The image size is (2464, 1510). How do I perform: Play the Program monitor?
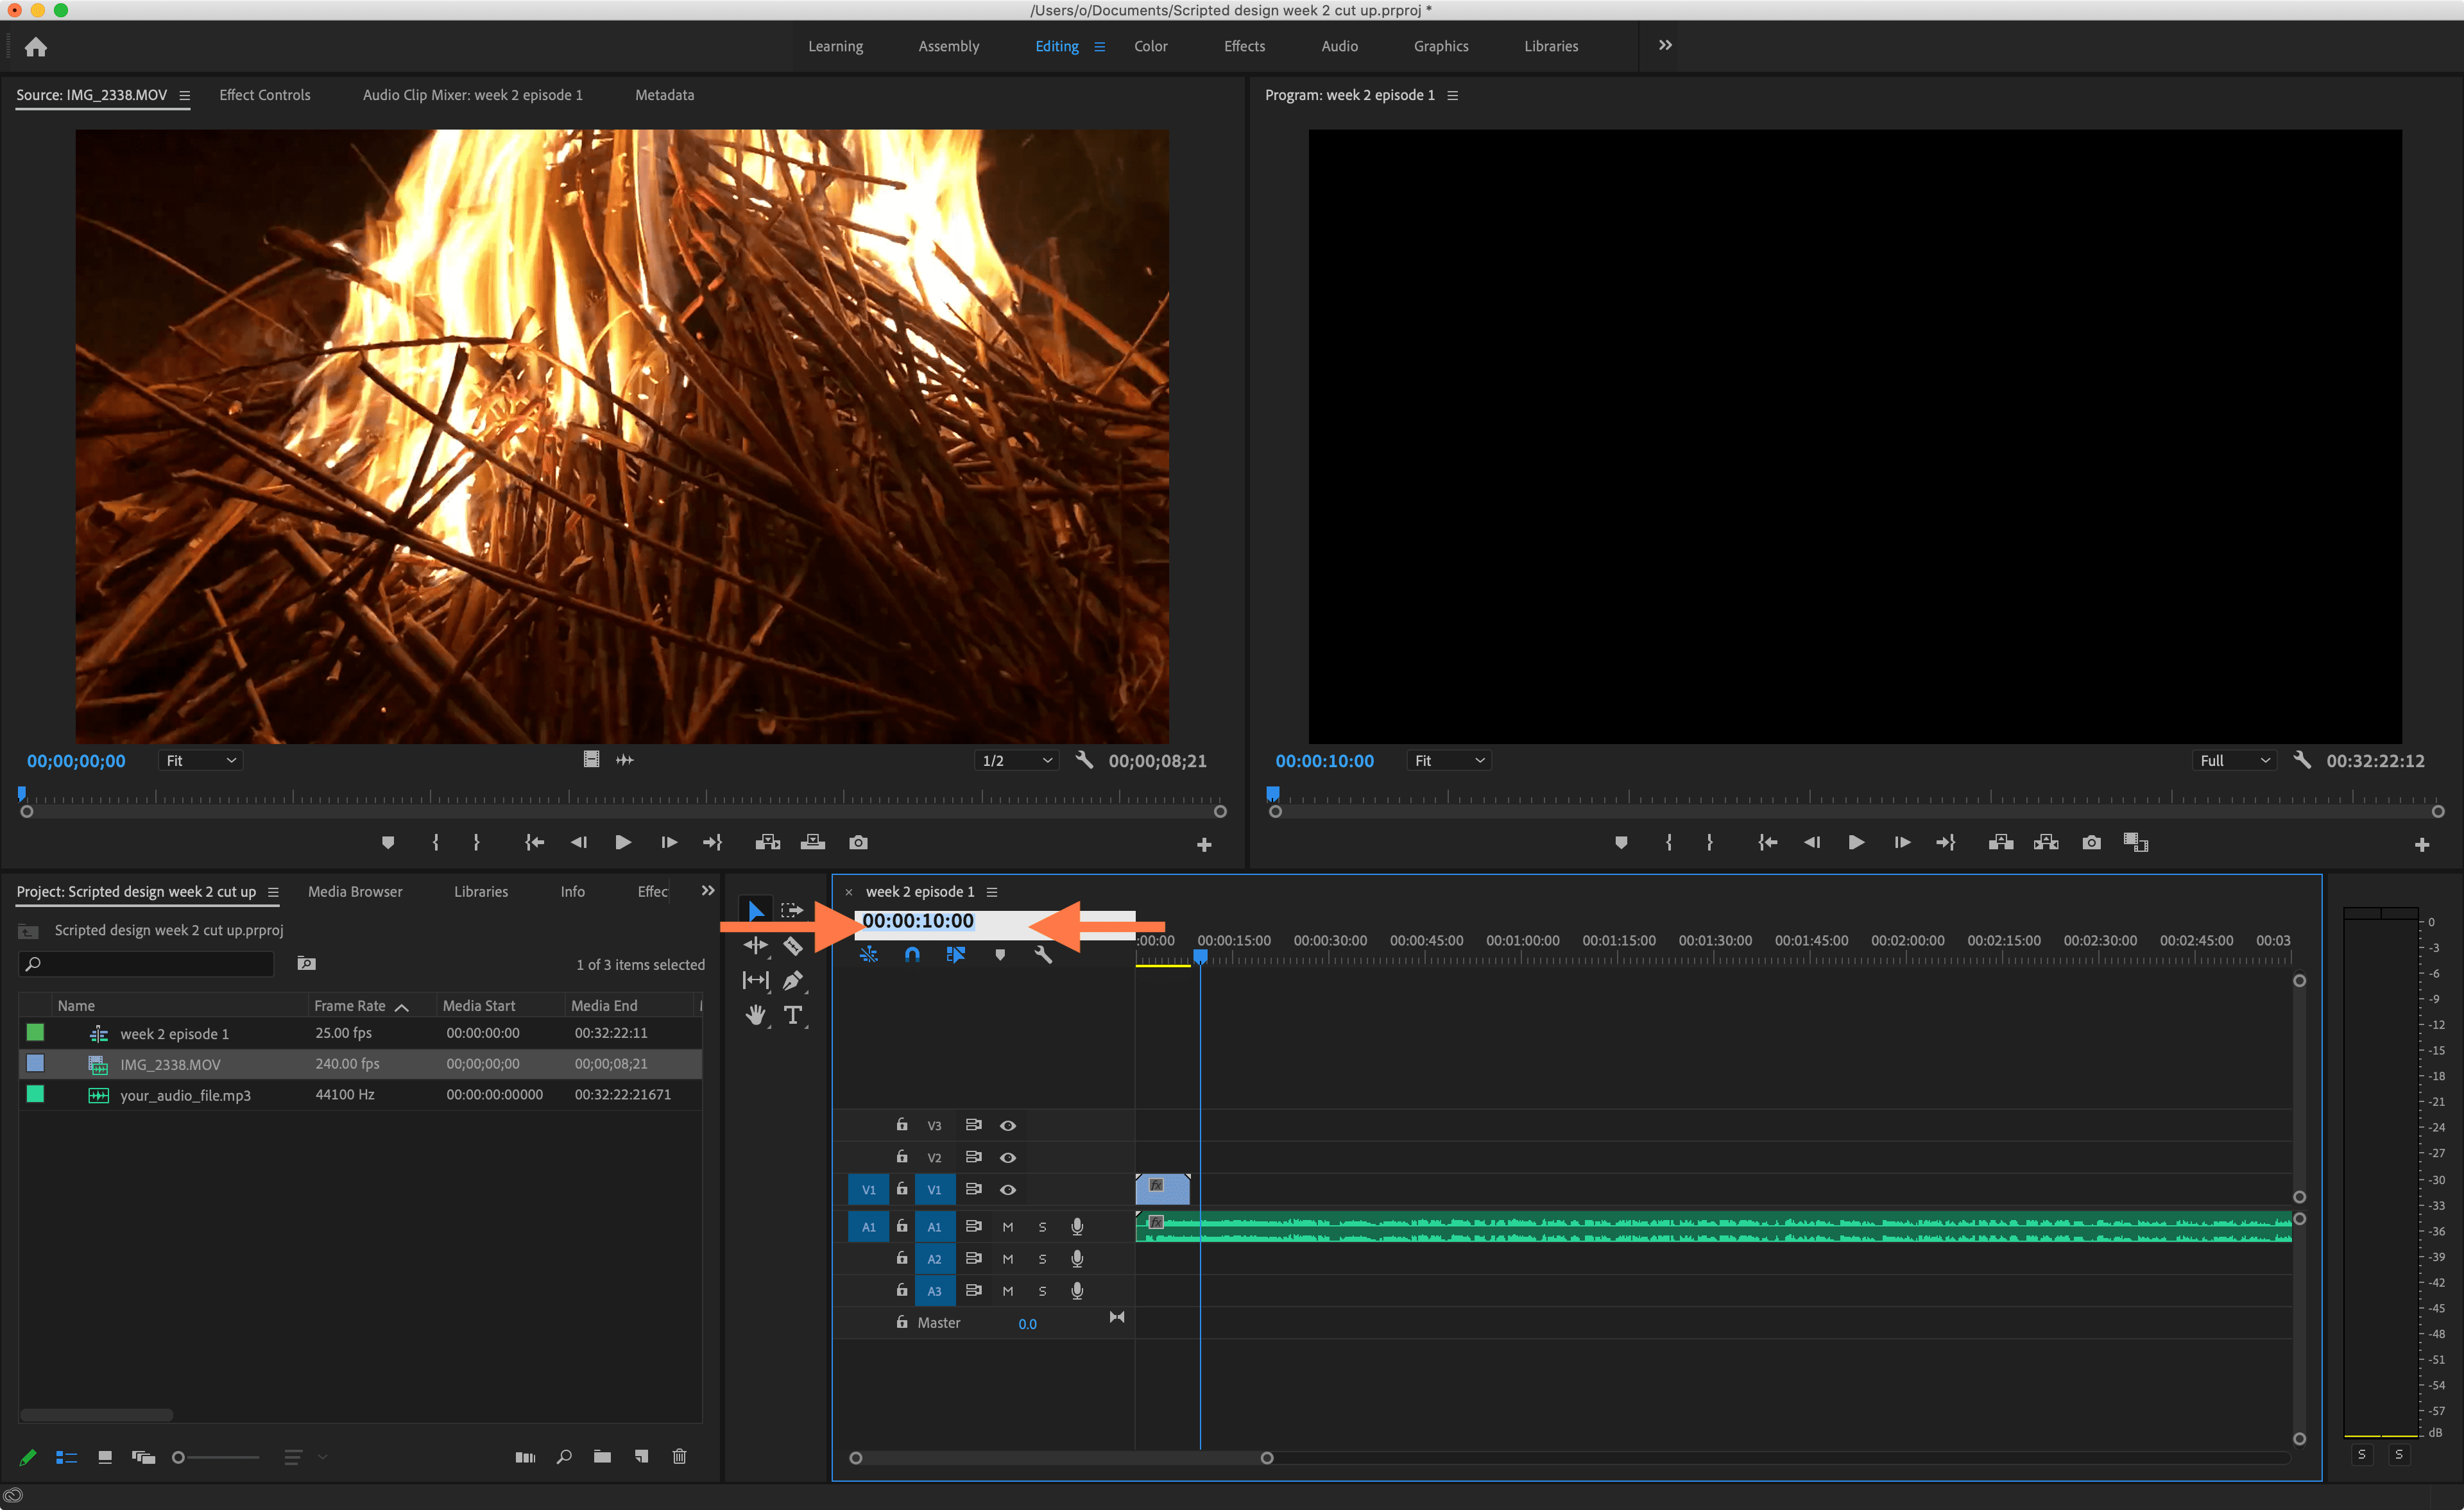[x=1856, y=842]
